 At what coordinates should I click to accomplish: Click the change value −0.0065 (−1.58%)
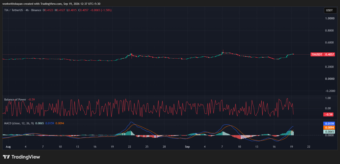click(101, 10)
